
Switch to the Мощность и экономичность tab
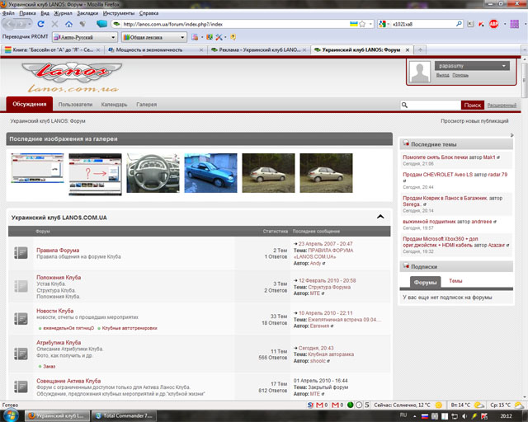[155, 49]
